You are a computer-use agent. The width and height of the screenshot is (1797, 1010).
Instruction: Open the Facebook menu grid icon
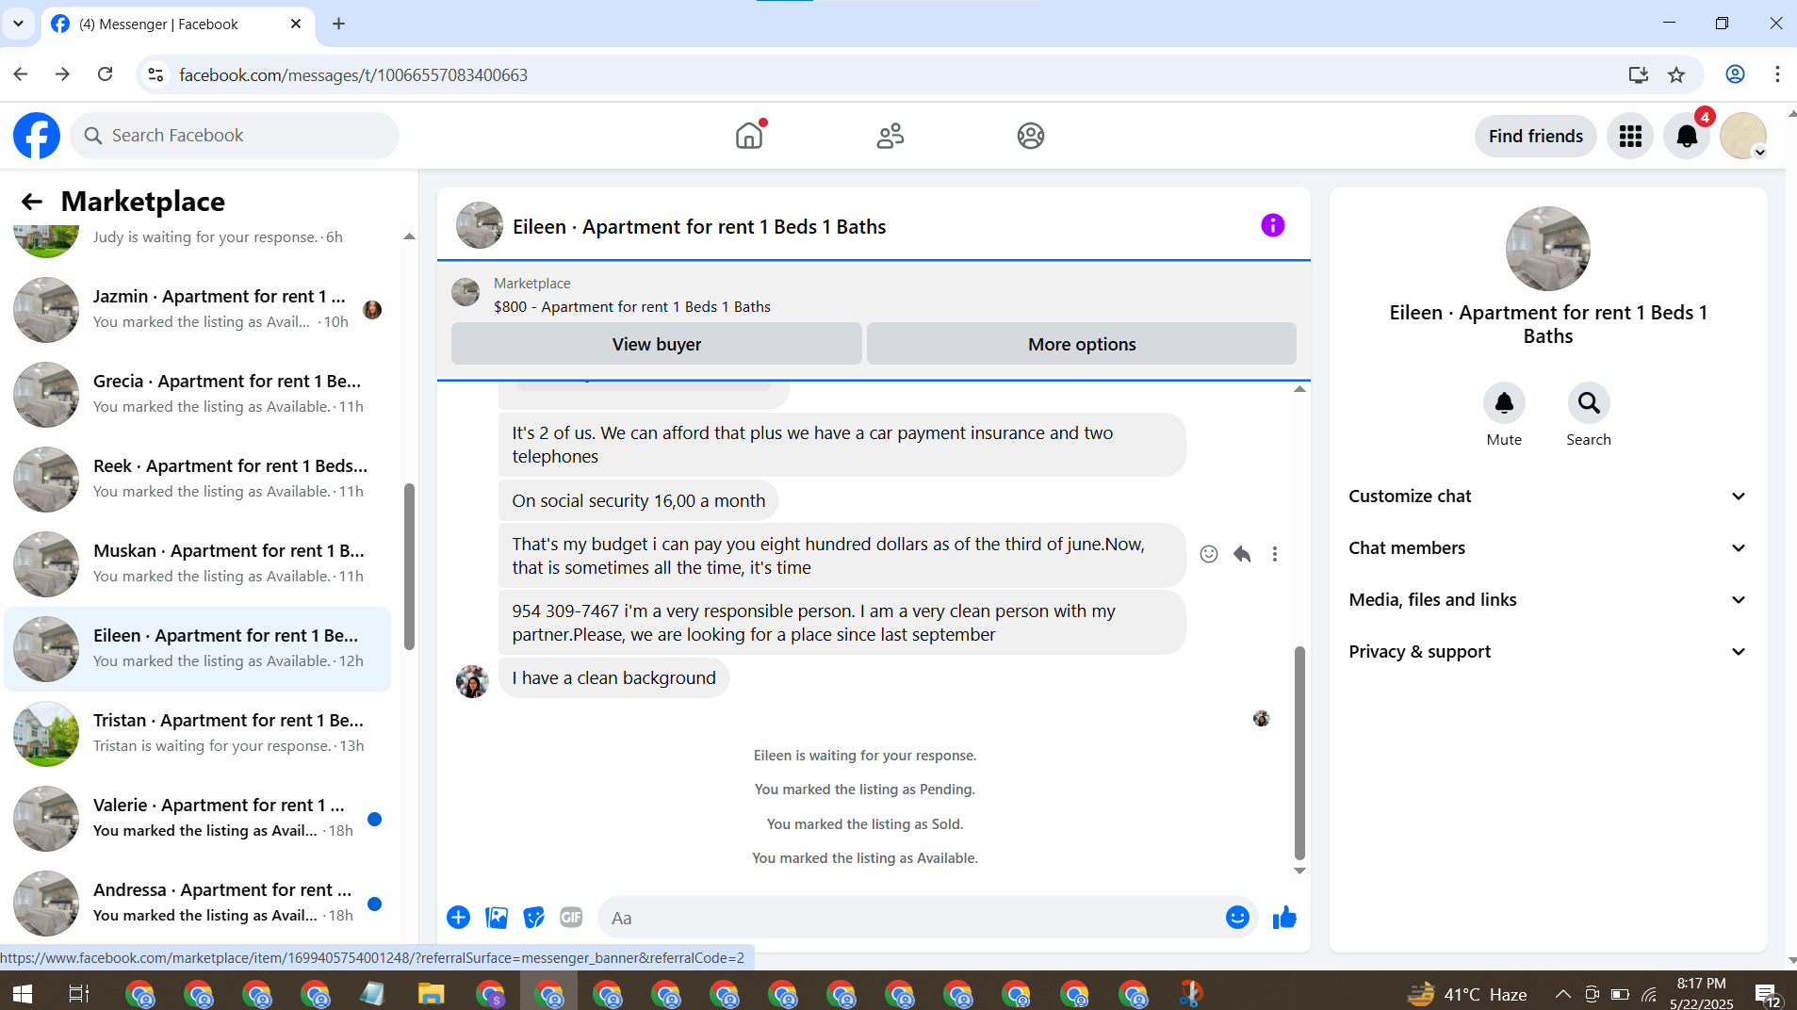tap(1630, 136)
